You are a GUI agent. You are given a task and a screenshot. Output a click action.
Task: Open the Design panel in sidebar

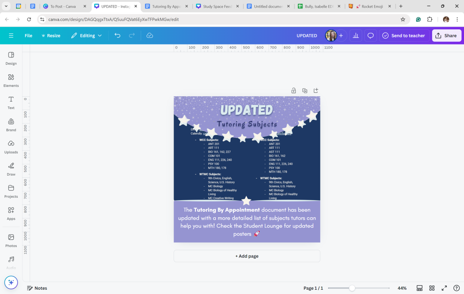(11, 58)
